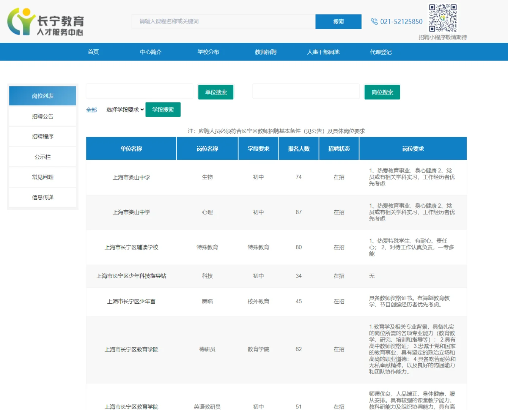Click the 单位搜索 button

(x=216, y=92)
